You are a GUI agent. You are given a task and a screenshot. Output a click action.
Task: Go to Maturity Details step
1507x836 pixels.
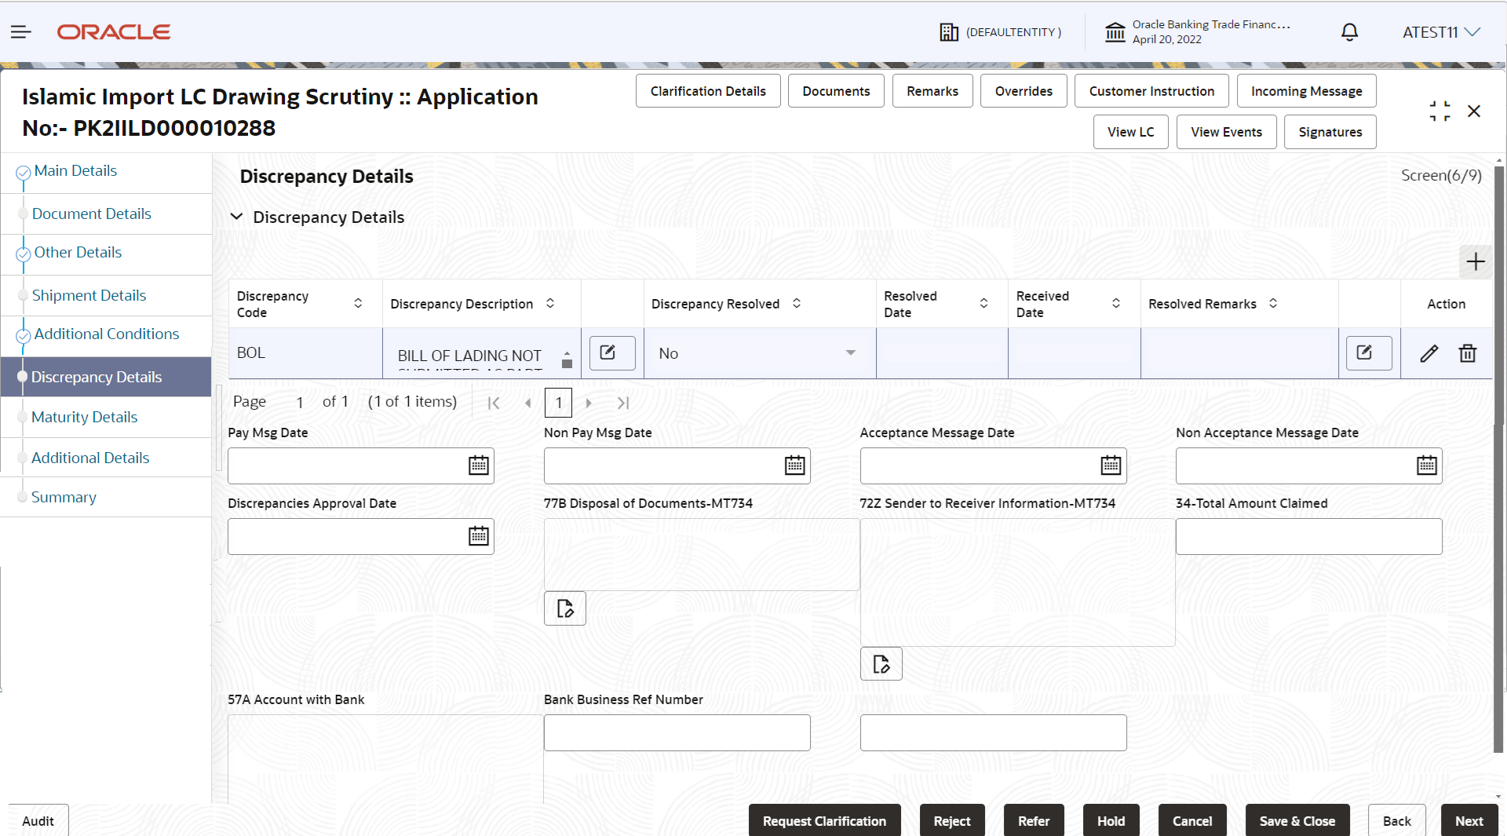84,417
